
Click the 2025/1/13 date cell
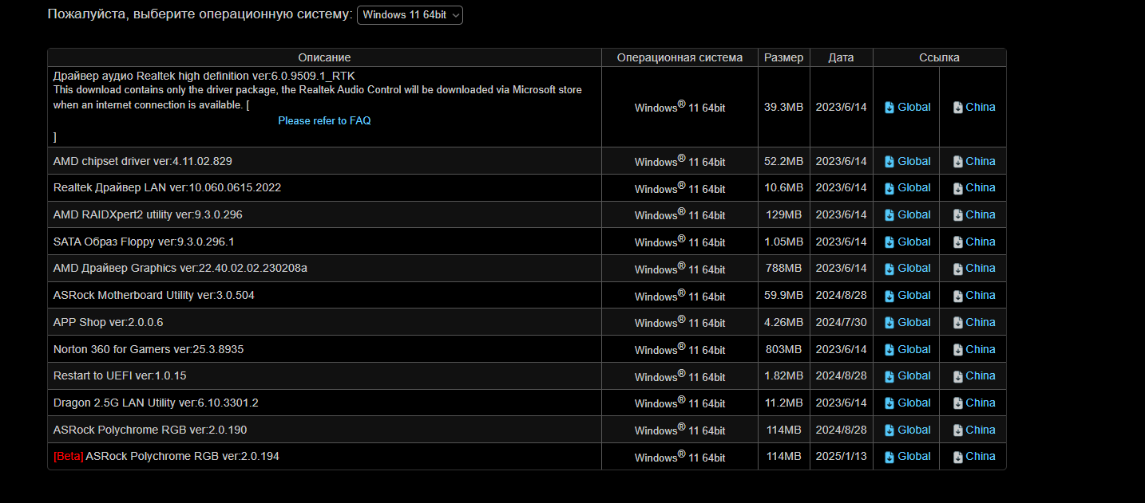tap(841, 457)
